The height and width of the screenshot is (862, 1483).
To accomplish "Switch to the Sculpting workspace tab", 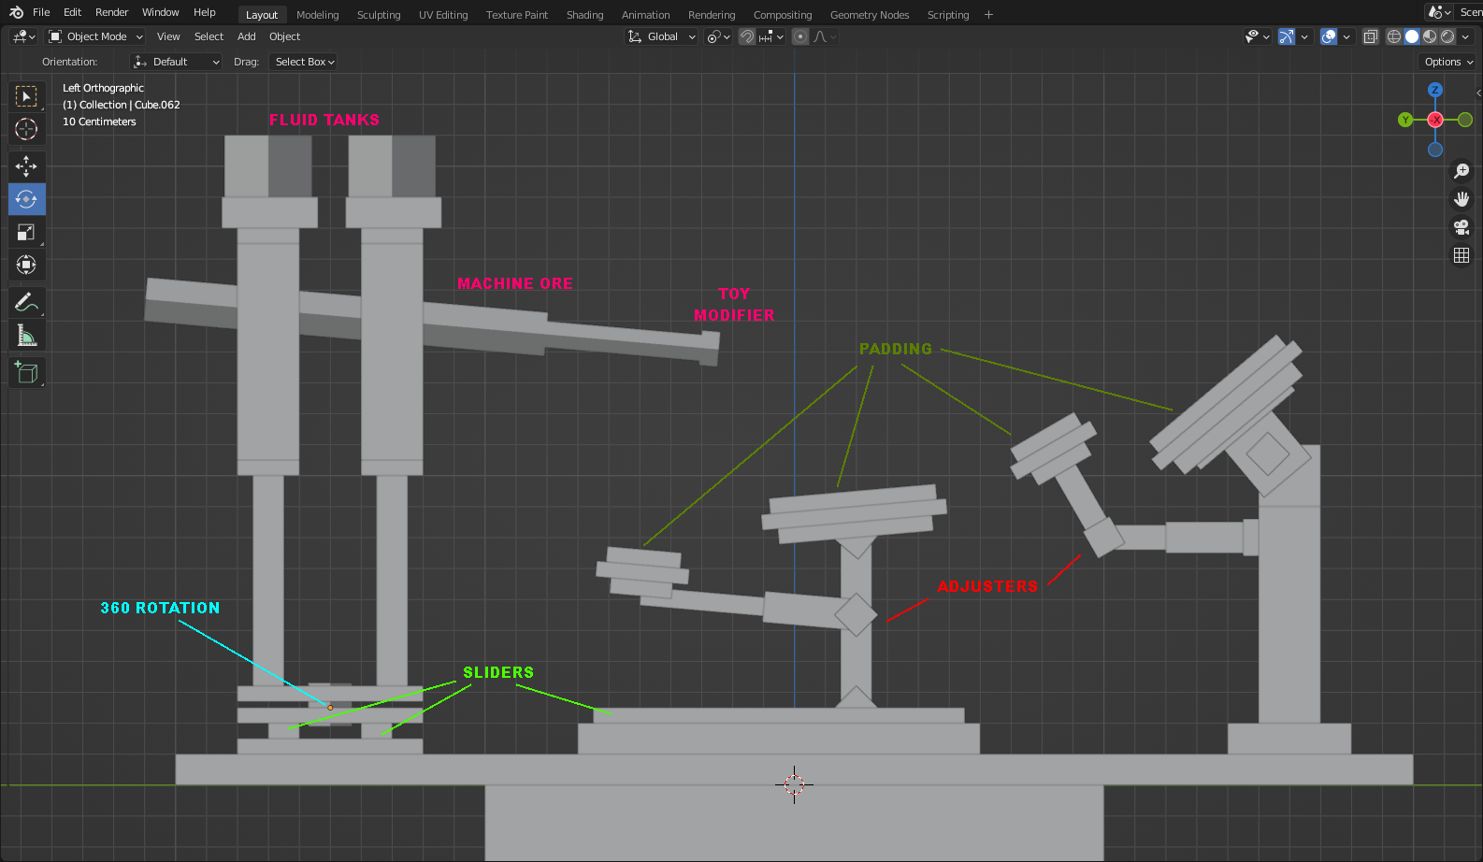I will coord(379,15).
